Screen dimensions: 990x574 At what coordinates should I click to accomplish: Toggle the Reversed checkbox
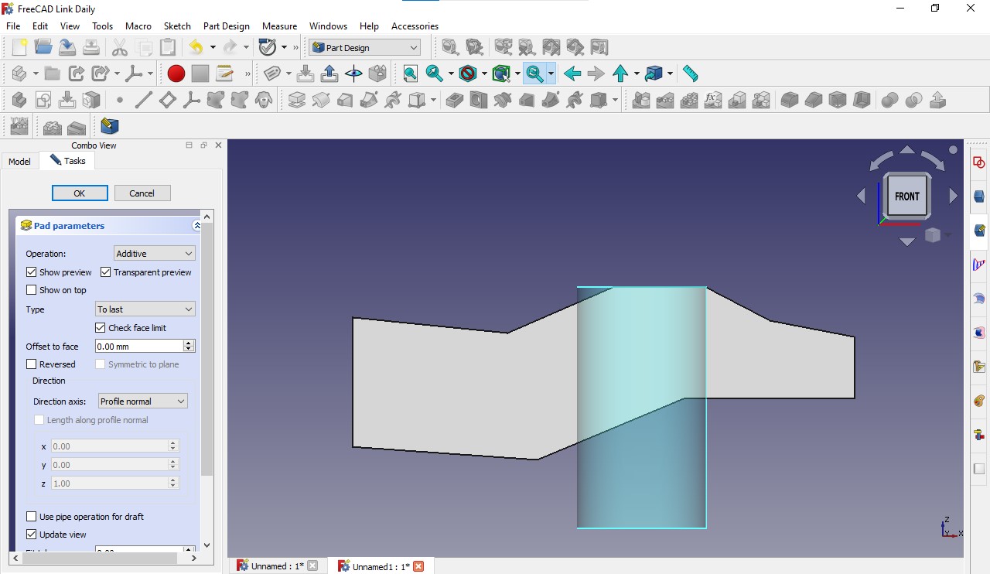[31, 364]
